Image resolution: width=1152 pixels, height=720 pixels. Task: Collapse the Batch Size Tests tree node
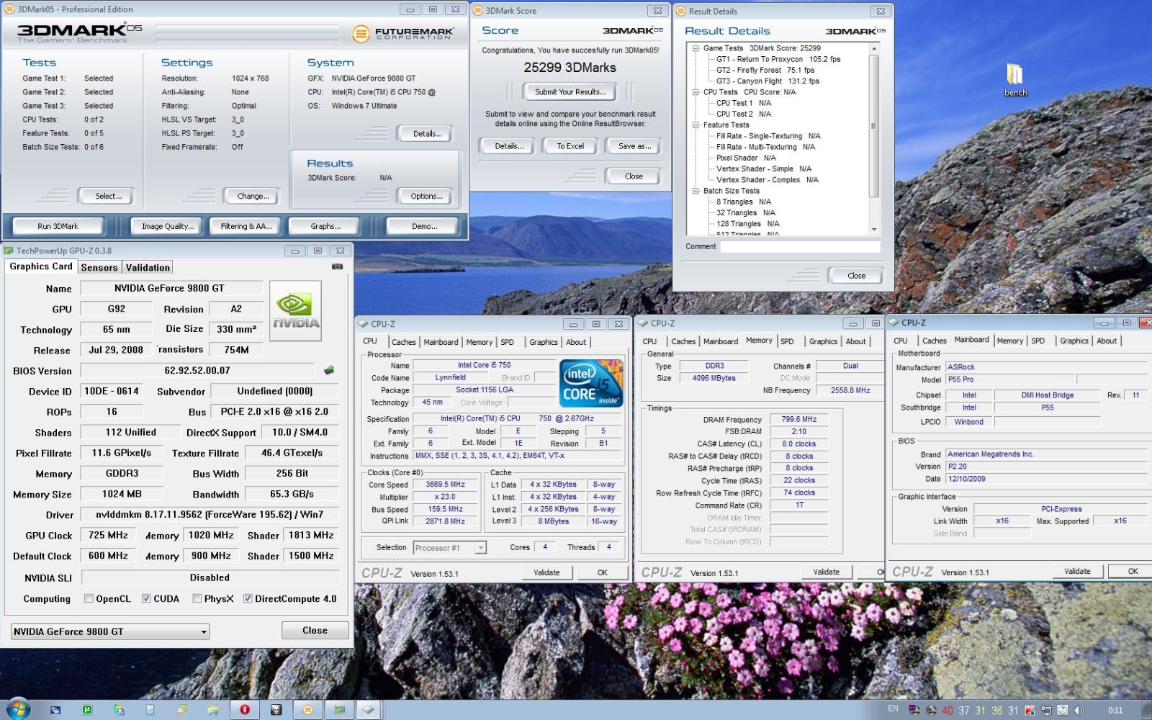696,191
